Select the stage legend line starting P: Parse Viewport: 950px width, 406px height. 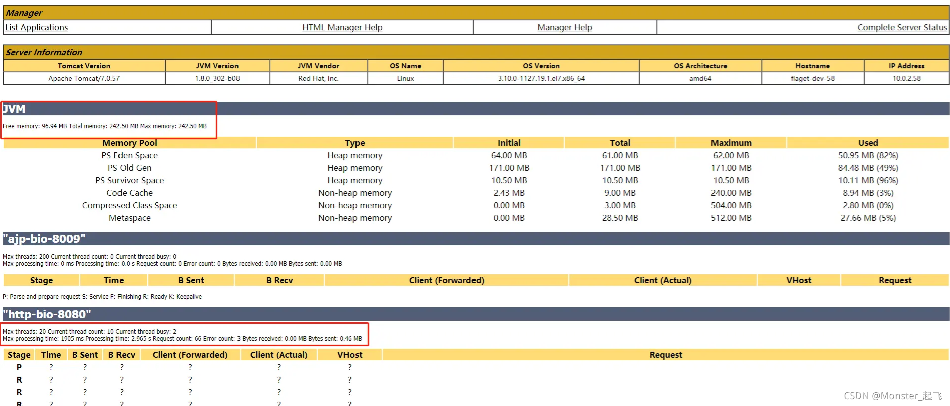(102, 297)
